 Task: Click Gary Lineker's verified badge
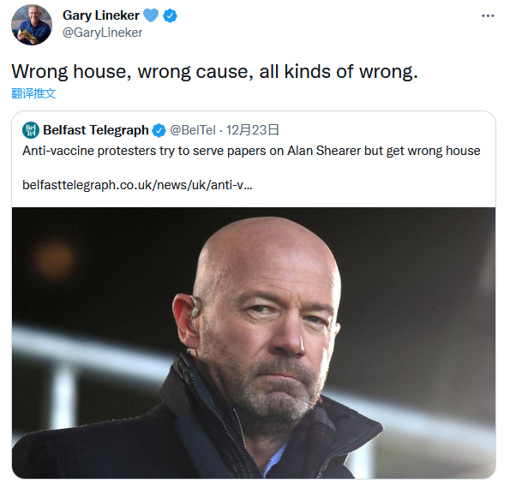(x=170, y=15)
